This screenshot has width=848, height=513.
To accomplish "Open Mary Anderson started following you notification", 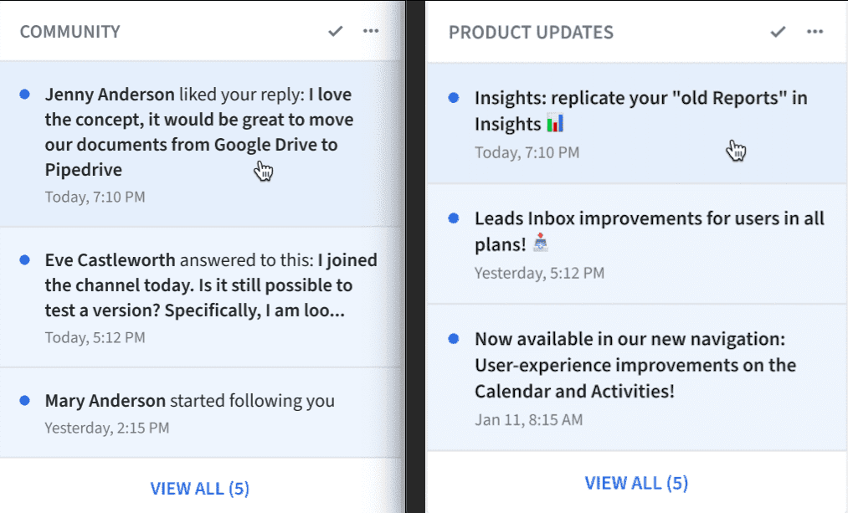I will pos(201,413).
